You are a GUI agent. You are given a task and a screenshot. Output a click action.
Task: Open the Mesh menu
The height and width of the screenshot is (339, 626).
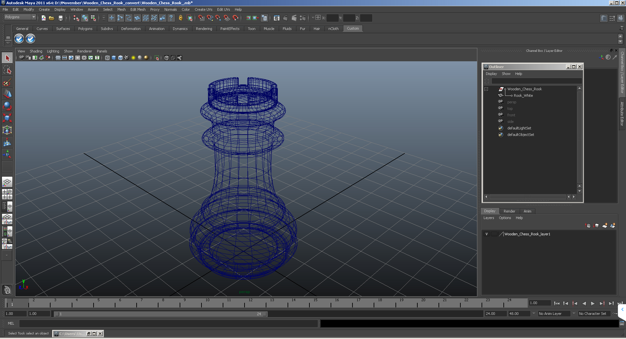121,9
